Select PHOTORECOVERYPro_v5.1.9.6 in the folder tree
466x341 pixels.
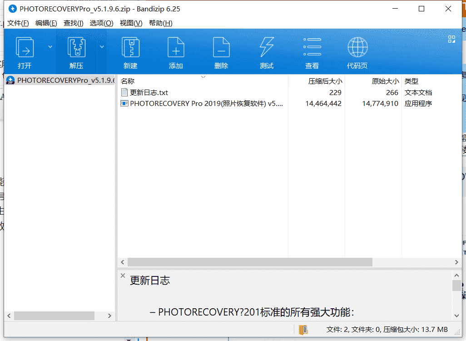60,80
